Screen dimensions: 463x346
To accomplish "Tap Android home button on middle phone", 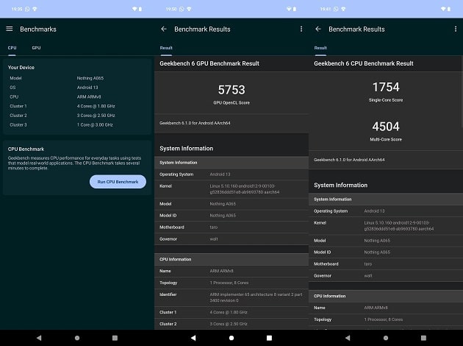I will click(x=232, y=338).
